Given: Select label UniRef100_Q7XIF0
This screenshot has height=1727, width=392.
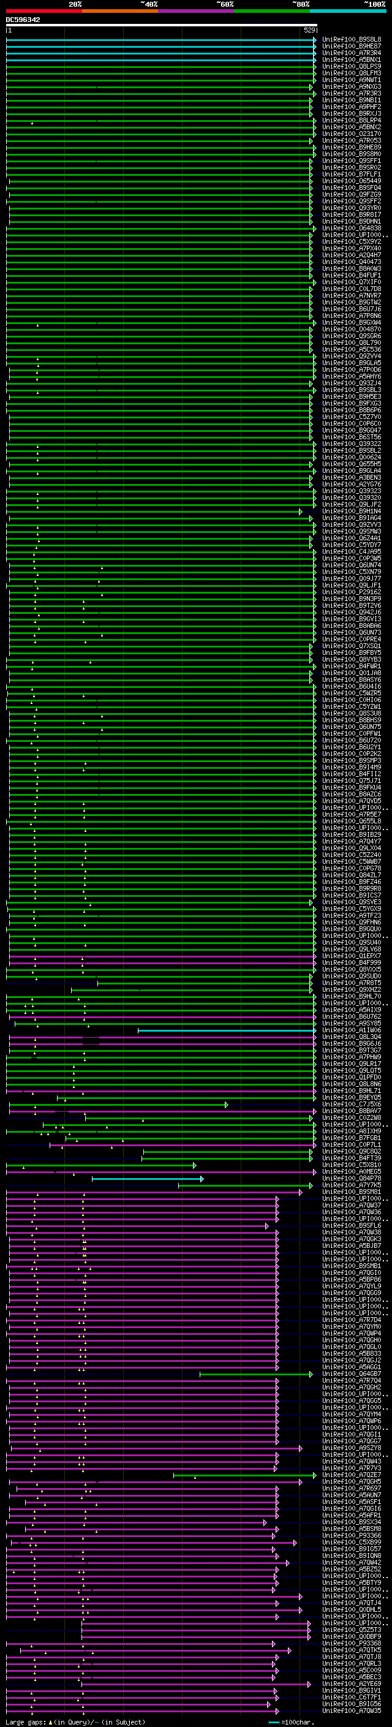Looking at the screenshot, I should coord(352,282).
